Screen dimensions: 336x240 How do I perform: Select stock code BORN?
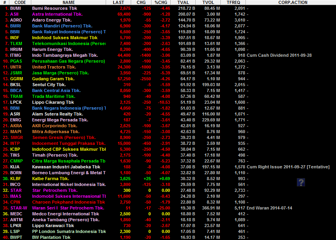(x=16, y=173)
